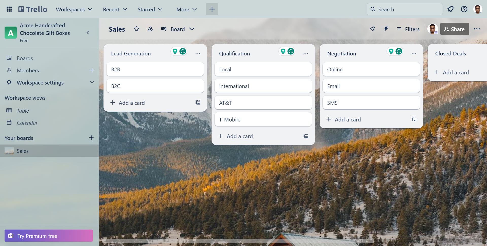Open the T-Mobile card

coord(263,119)
